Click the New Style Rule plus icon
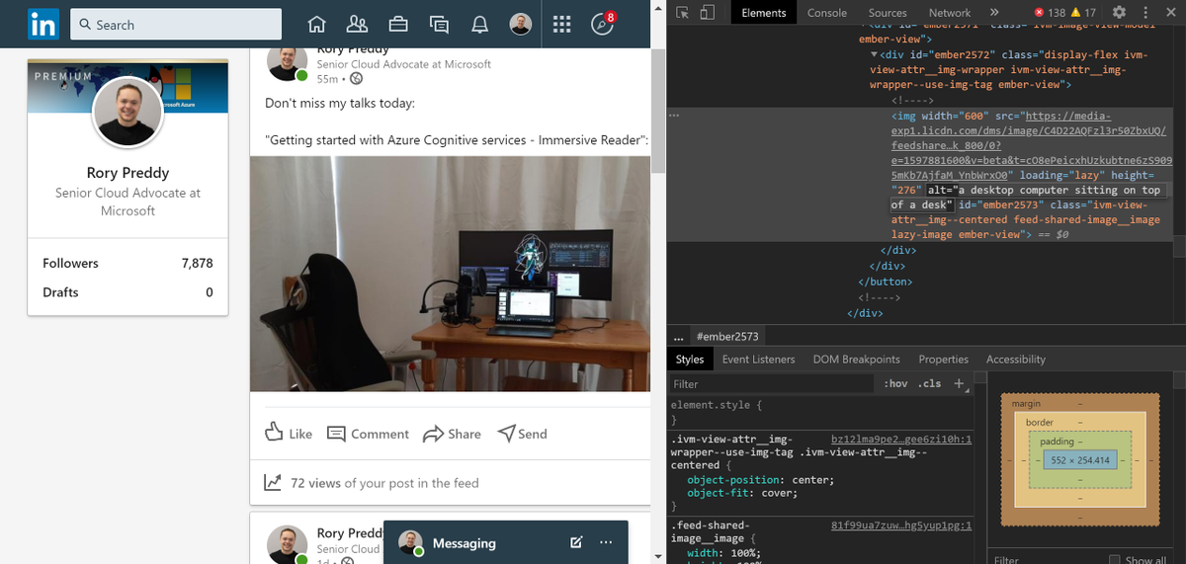This screenshot has width=1186, height=564. [x=960, y=383]
